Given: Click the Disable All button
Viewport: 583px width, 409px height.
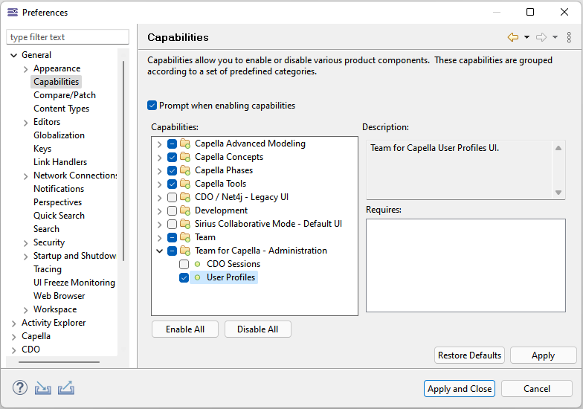Looking at the screenshot, I should pos(258,329).
